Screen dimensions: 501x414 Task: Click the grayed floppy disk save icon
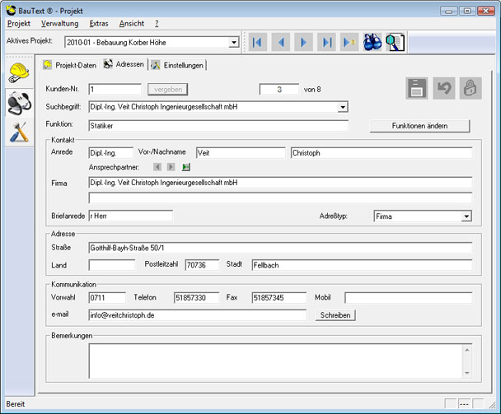(x=418, y=89)
